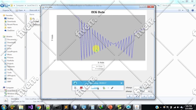Open the Organize menu in Explorer
The height and width of the screenshot is (110, 196).
click(7, 10)
